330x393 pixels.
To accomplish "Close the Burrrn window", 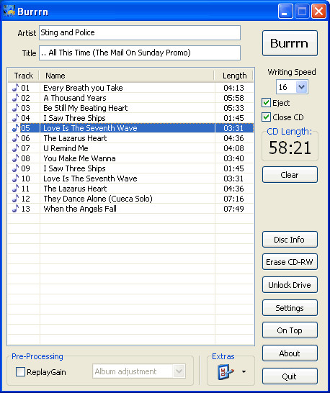I will click(x=318, y=12).
